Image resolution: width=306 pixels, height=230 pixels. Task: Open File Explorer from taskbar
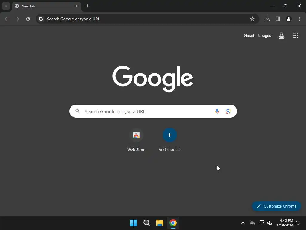tap(160, 223)
